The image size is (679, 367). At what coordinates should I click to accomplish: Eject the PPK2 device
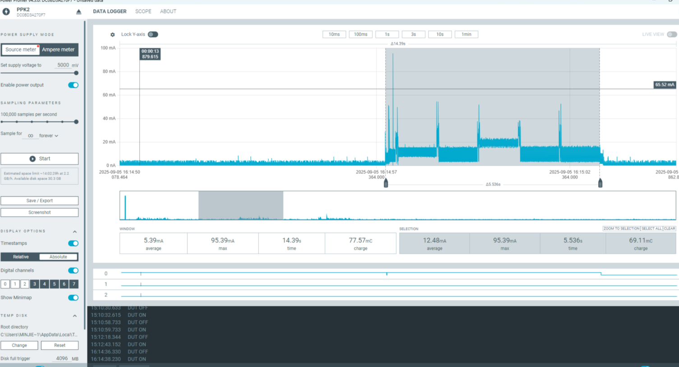pyautogui.click(x=79, y=12)
